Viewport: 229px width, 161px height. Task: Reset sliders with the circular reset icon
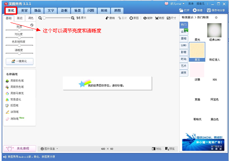(32, 25)
